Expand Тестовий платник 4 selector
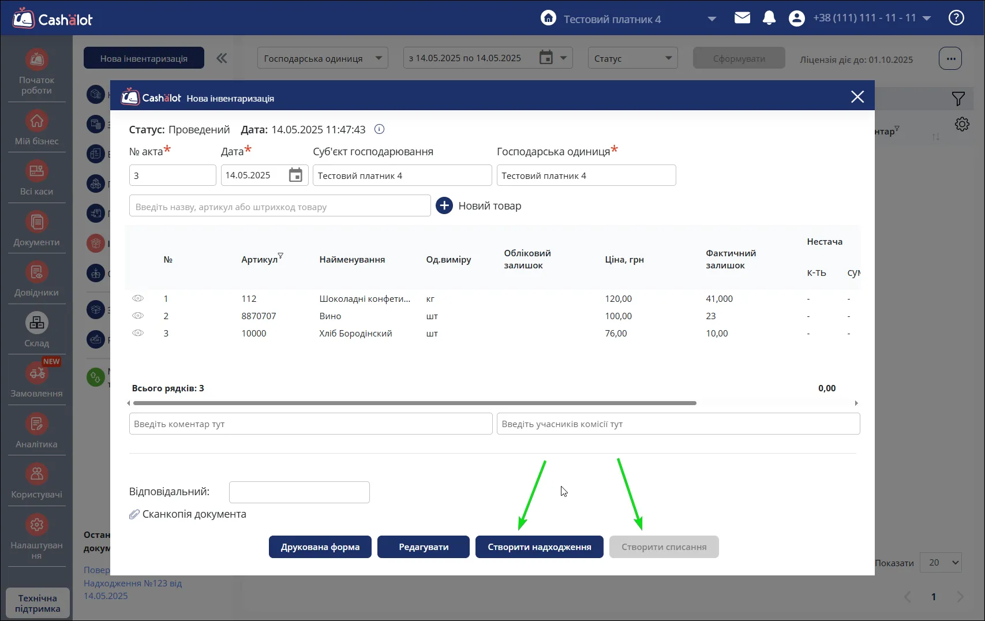Viewport: 985px width, 621px height. point(712,19)
